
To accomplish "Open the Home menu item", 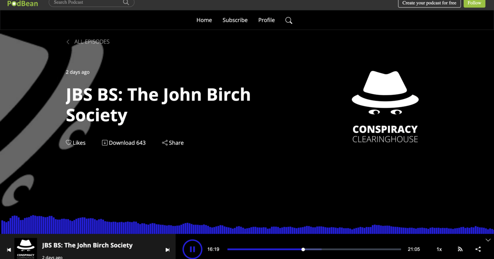I will pos(204,20).
